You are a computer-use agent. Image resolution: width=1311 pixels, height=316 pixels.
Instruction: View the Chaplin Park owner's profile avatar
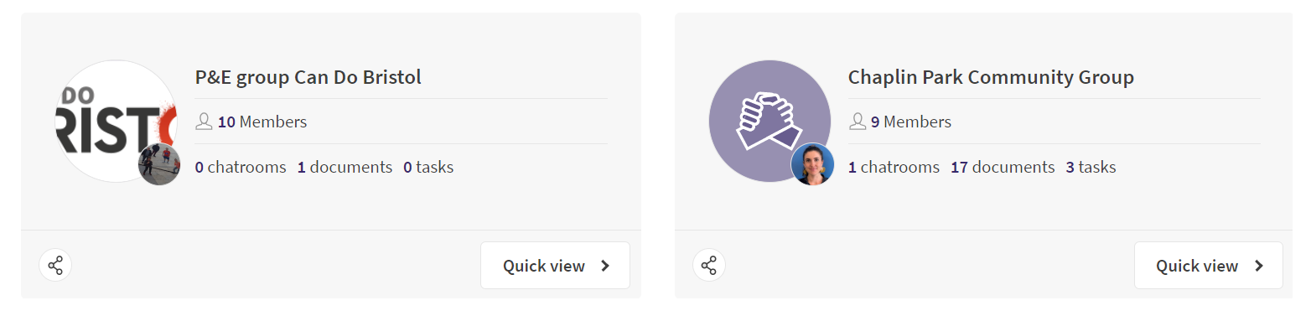tap(812, 164)
